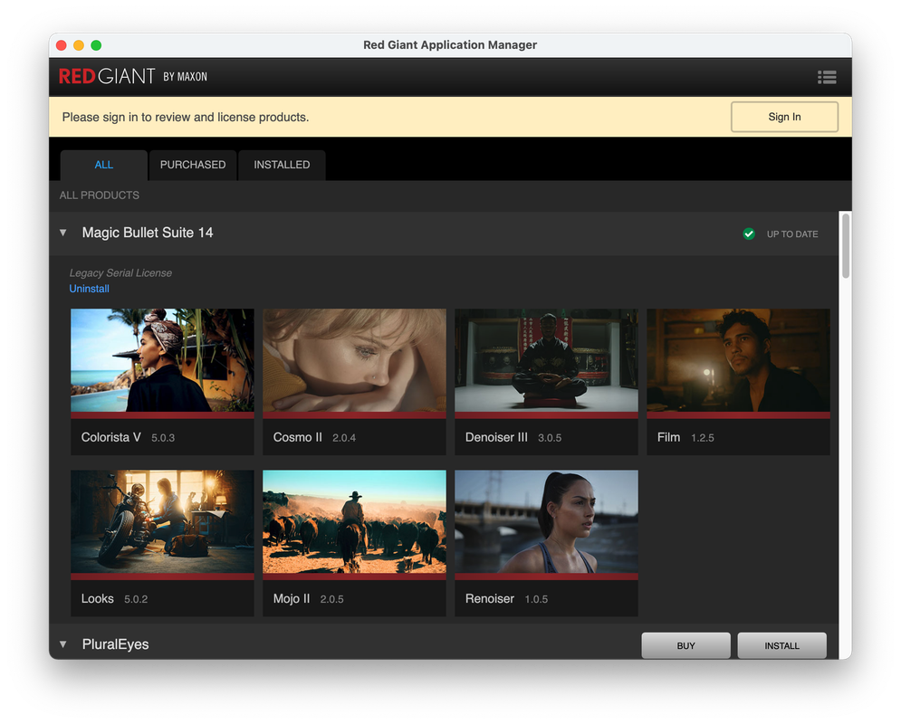
Task: Switch to the PURCHASED tab
Action: click(193, 165)
